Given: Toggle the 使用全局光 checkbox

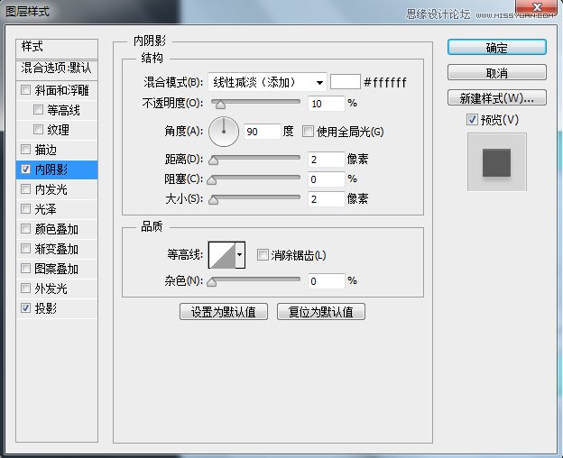Looking at the screenshot, I should point(308,132).
